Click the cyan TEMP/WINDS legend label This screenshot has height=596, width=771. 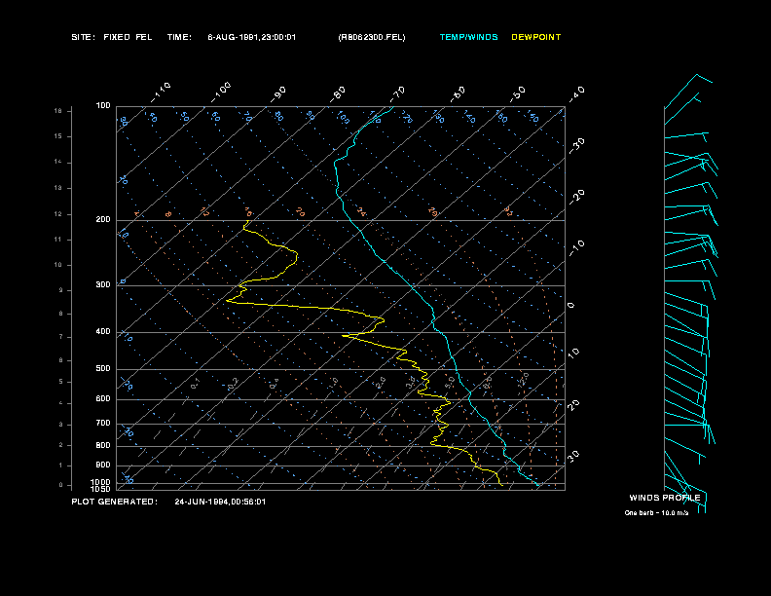coord(468,37)
